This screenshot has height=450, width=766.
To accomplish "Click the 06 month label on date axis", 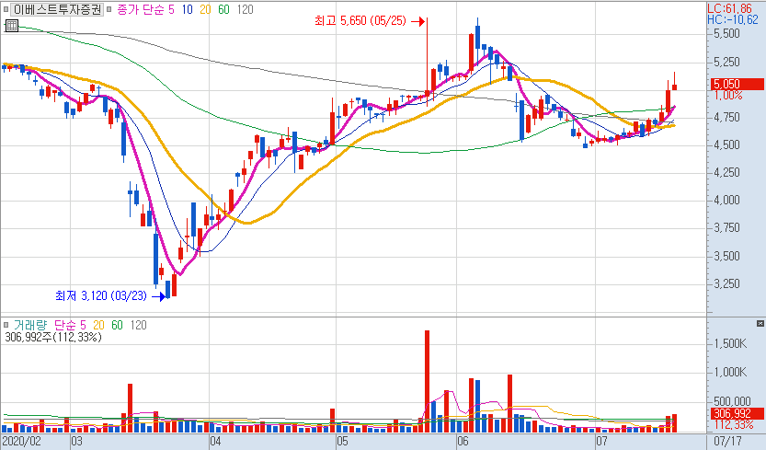I will pos(463,442).
